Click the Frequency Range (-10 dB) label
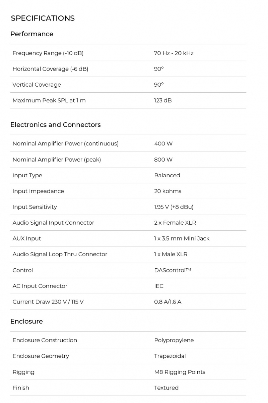 [x=48, y=53]
